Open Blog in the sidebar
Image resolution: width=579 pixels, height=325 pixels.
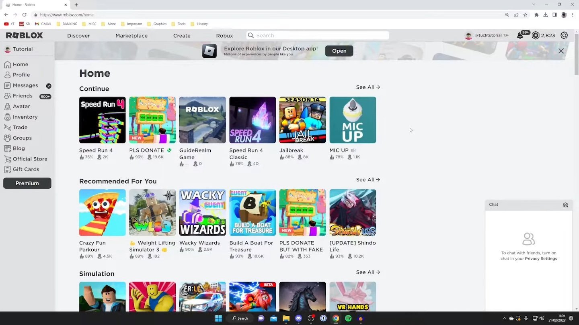14,148
